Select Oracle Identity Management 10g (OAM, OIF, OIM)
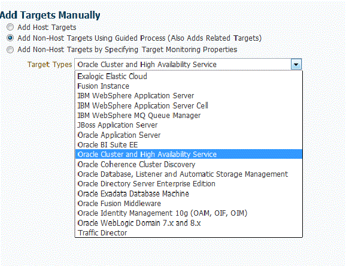This screenshot has height=266, width=346. [189, 213]
